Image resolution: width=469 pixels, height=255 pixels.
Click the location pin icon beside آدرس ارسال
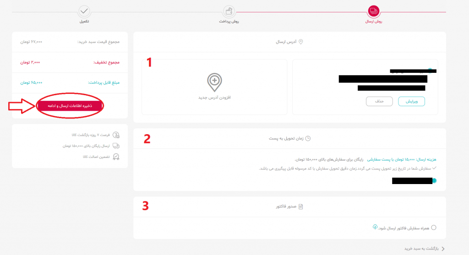coord(301,42)
